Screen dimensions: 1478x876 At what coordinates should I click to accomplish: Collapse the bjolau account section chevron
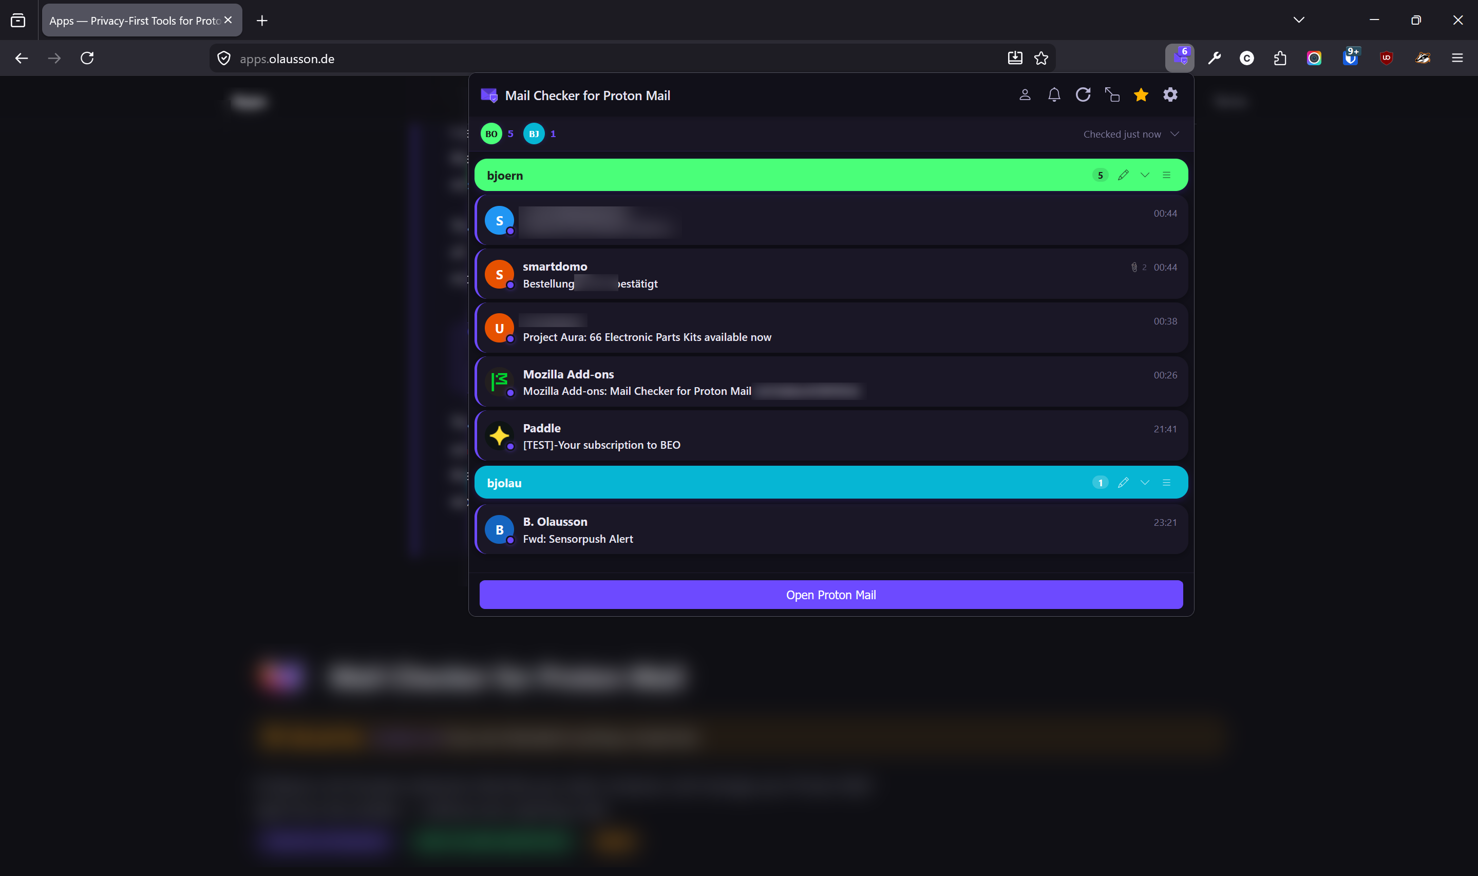coord(1145,483)
